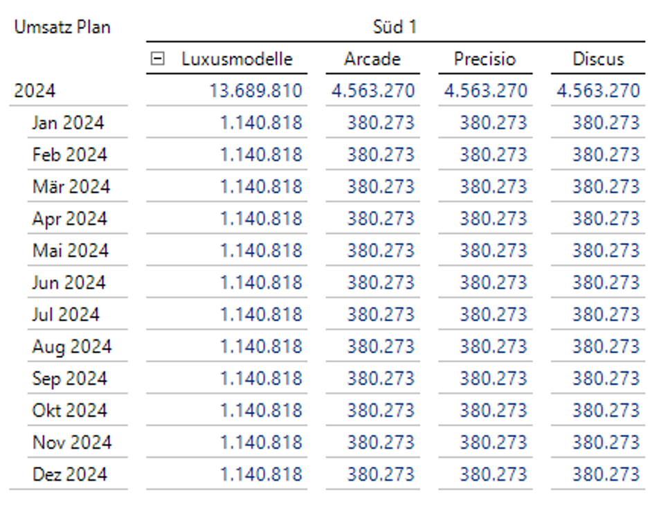This screenshot has height=507, width=661.
Task: Click the Discus column header
Action: 598,60
